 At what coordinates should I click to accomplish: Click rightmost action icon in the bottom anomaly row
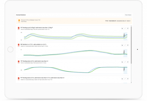128,79
